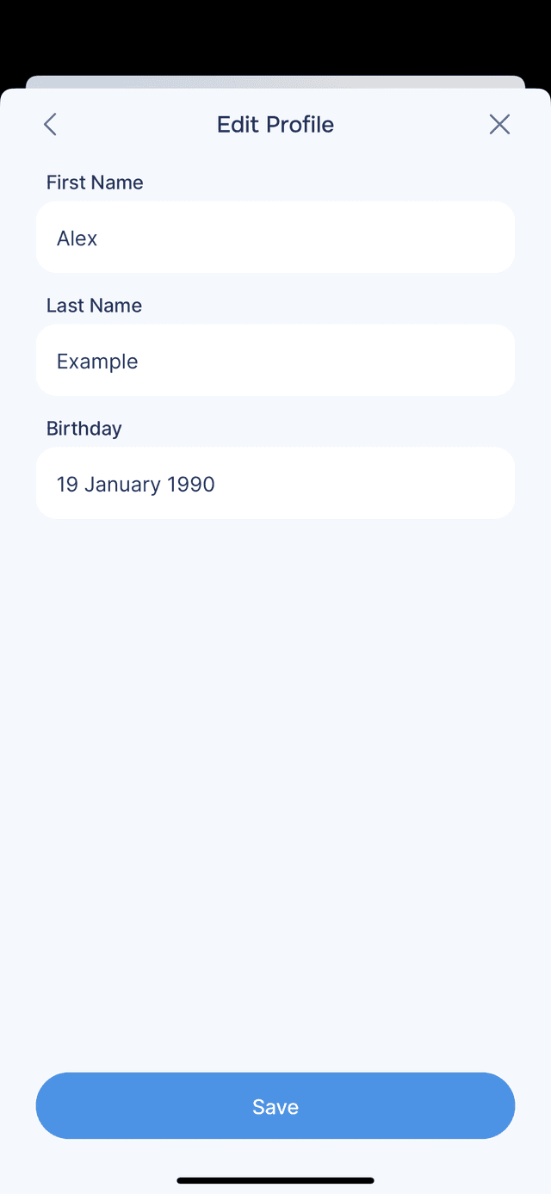Tap the First Name label
551x1194 pixels.
coord(95,182)
